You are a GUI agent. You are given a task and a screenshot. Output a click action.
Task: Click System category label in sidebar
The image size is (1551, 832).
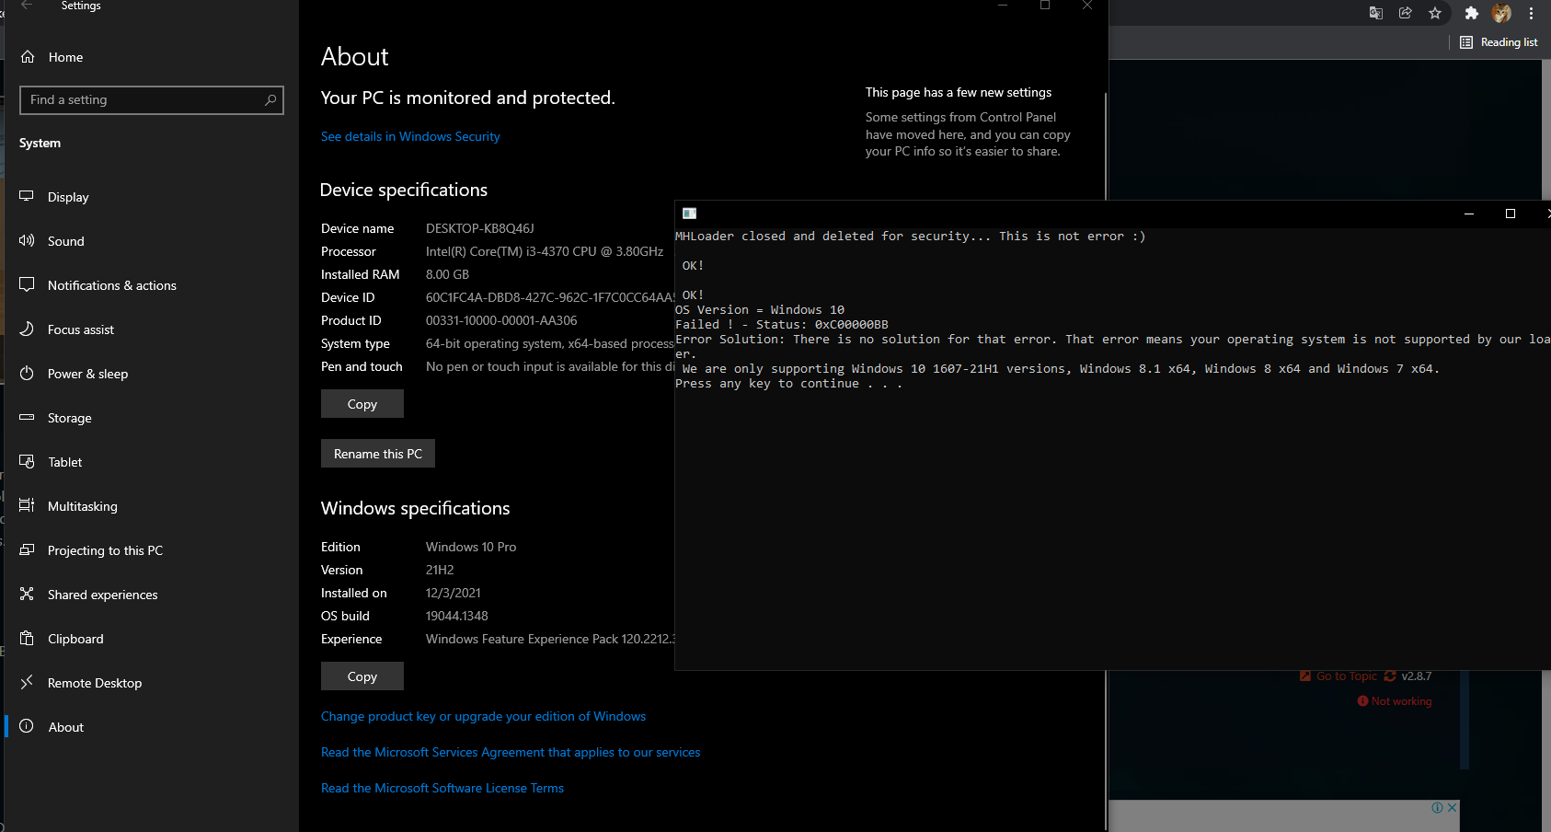[x=40, y=143]
